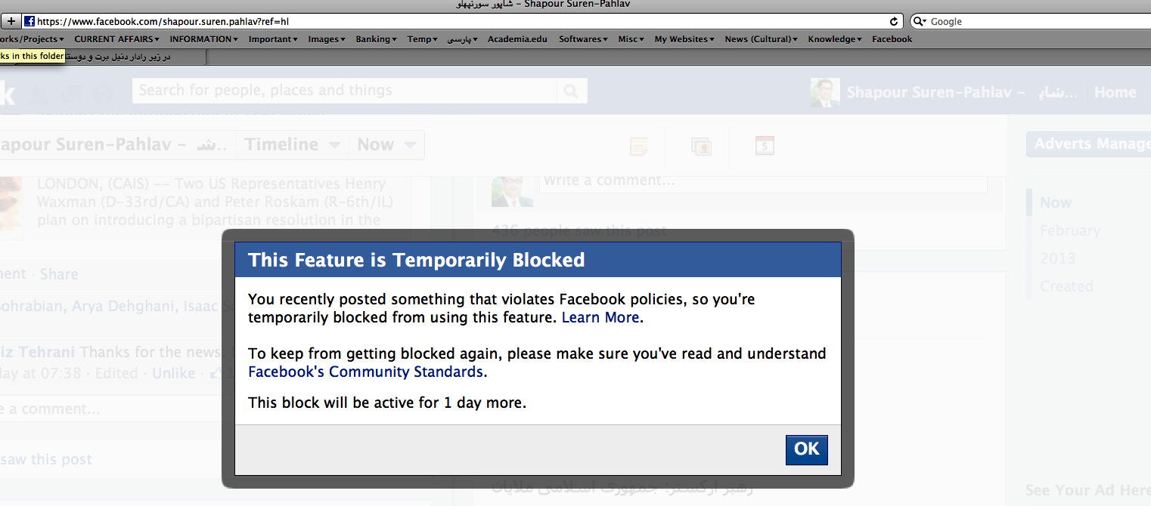Jump to February on the timeline
The height and width of the screenshot is (506, 1151).
point(1069,230)
